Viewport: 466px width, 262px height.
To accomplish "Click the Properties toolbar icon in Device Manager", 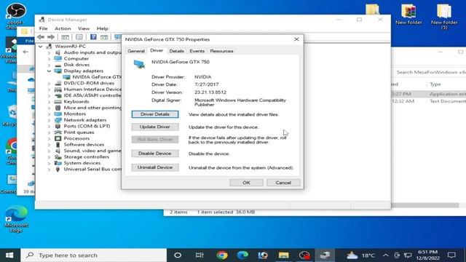I will pos(79,37).
